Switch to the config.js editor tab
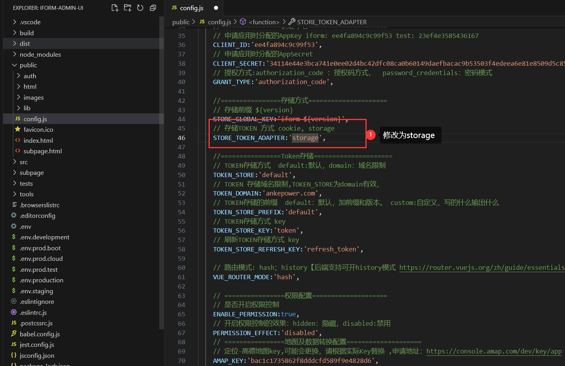The image size is (565, 366). pyautogui.click(x=191, y=8)
